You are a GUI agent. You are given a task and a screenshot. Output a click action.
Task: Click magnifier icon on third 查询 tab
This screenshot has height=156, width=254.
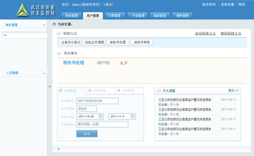(118, 90)
